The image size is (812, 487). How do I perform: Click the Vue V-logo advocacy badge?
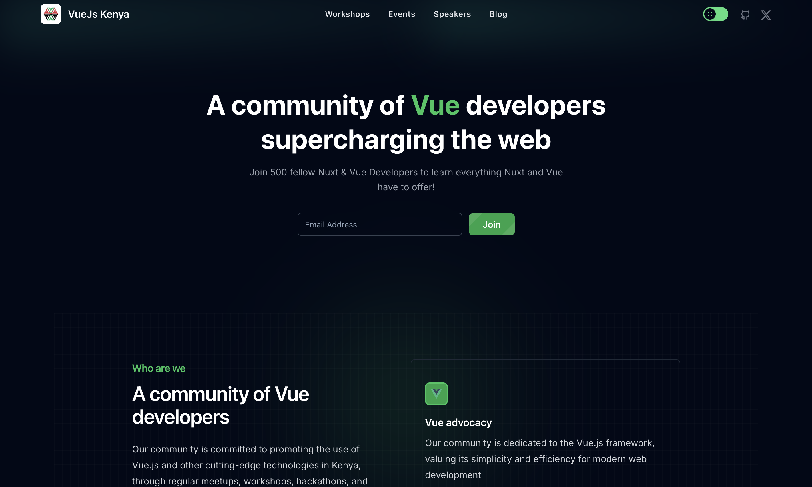point(436,393)
